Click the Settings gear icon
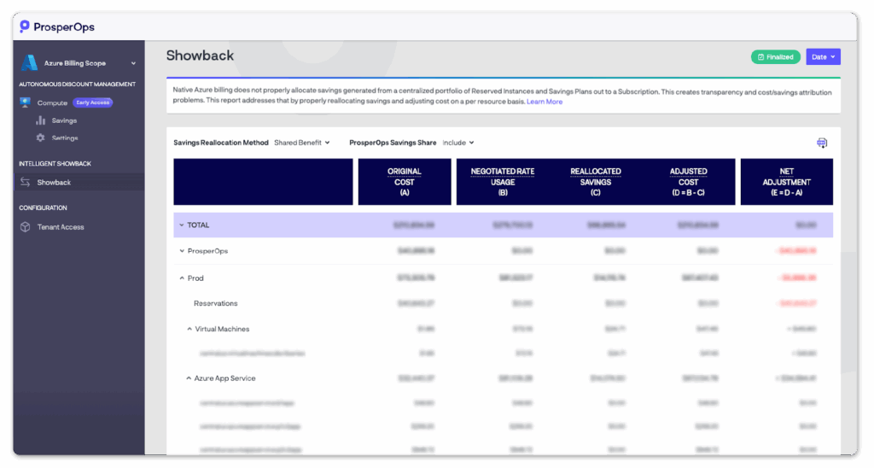This screenshot has width=874, height=468. (40, 137)
